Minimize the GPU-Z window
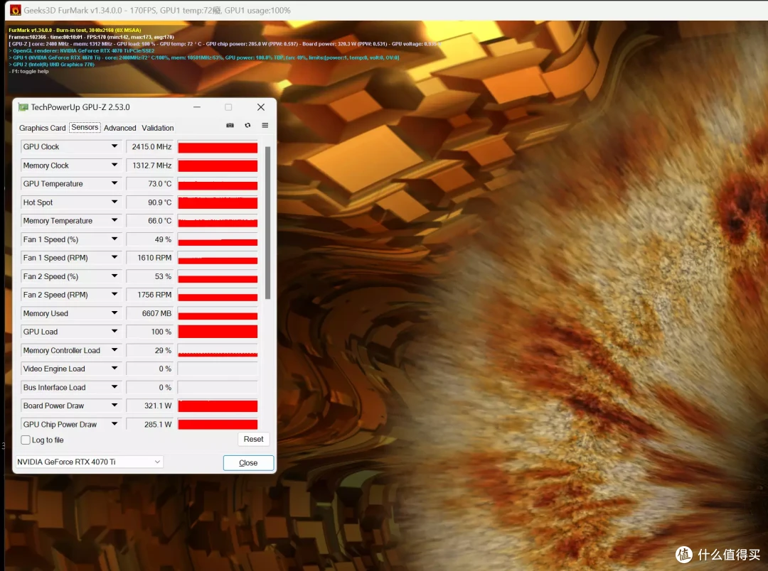Viewport: 768px width, 571px height. click(x=197, y=107)
